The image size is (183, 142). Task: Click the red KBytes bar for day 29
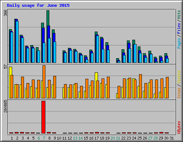pos(161,133)
